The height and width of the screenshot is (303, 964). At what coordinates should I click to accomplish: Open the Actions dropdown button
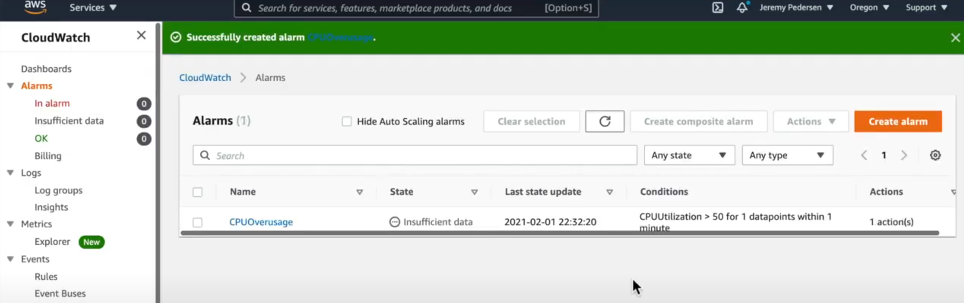tap(810, 121)
